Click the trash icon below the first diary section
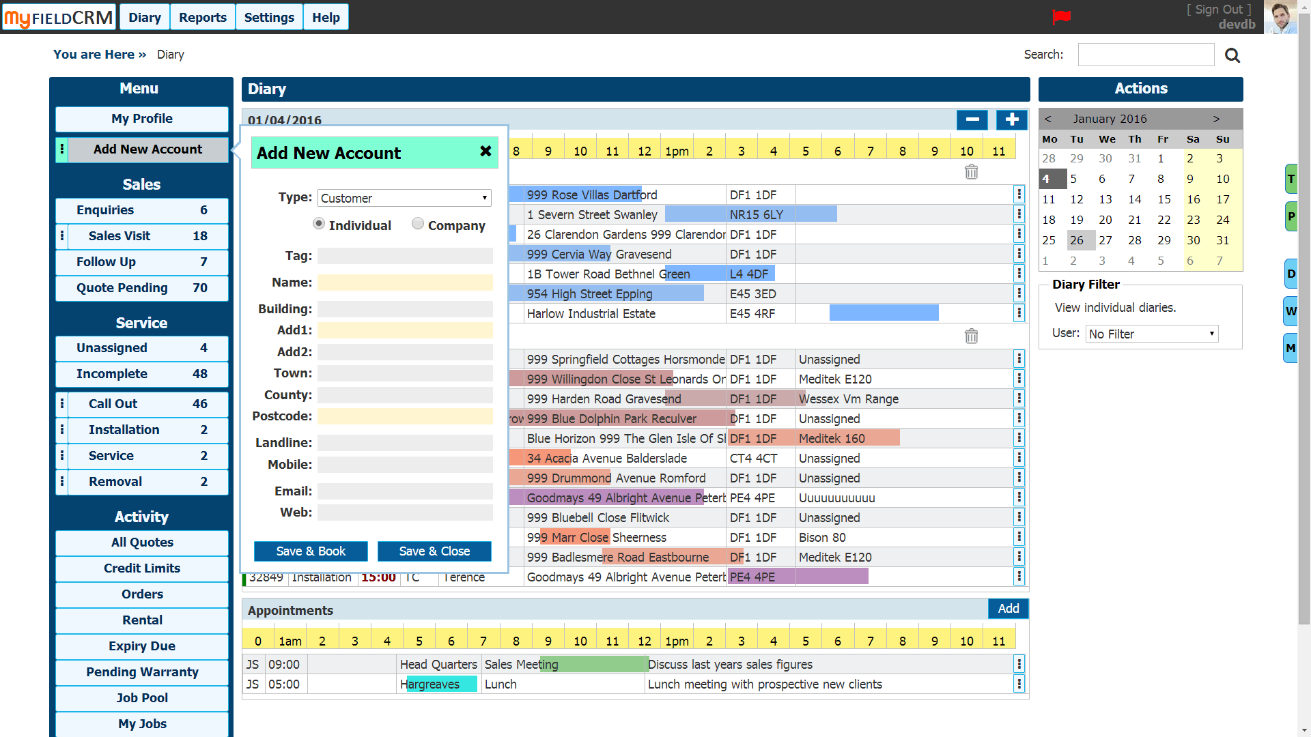The height and width of the screenshot is (737, 1311). tap(971, 172)
